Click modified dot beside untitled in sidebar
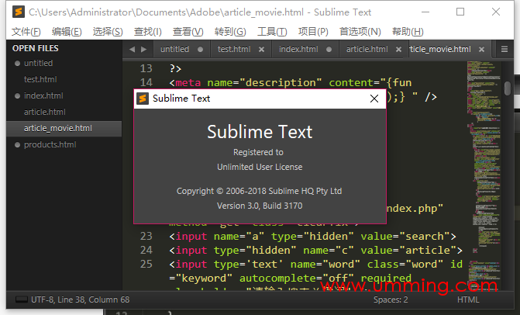 17,63
